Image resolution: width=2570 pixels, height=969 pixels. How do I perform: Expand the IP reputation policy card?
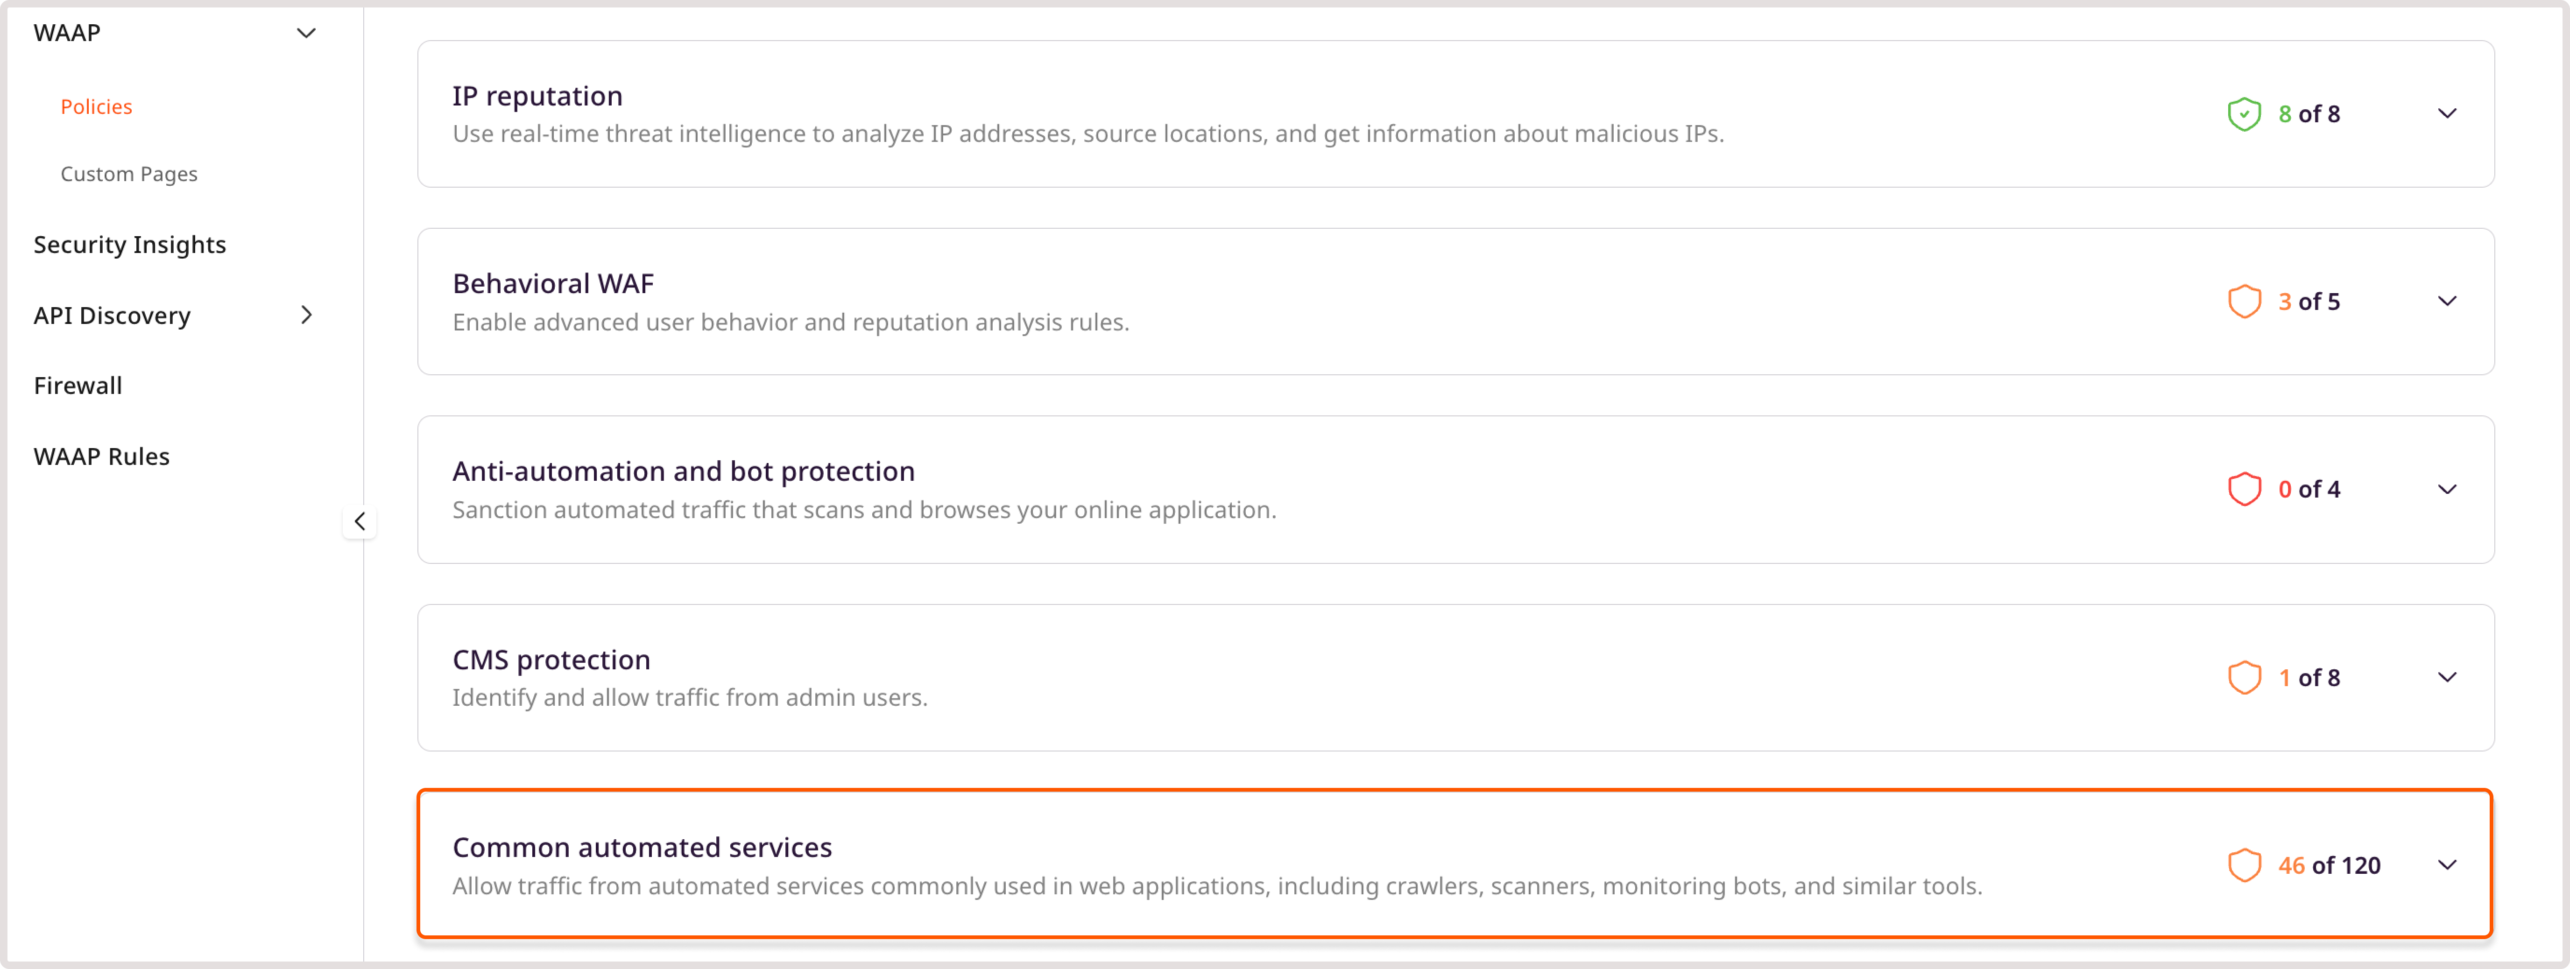(2447, 113)
